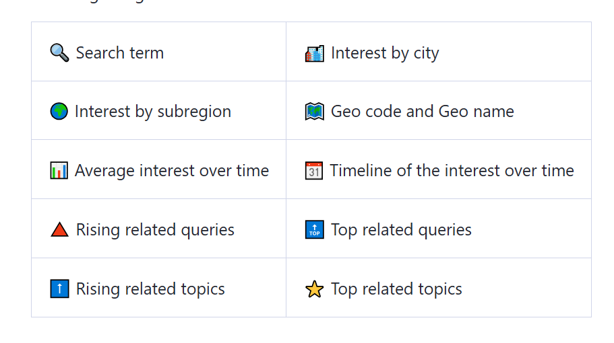Viewport: 614px width, 343px height.
Task: Click the blue up-arrow rising topics icon
Action: [x=59, y=289]
